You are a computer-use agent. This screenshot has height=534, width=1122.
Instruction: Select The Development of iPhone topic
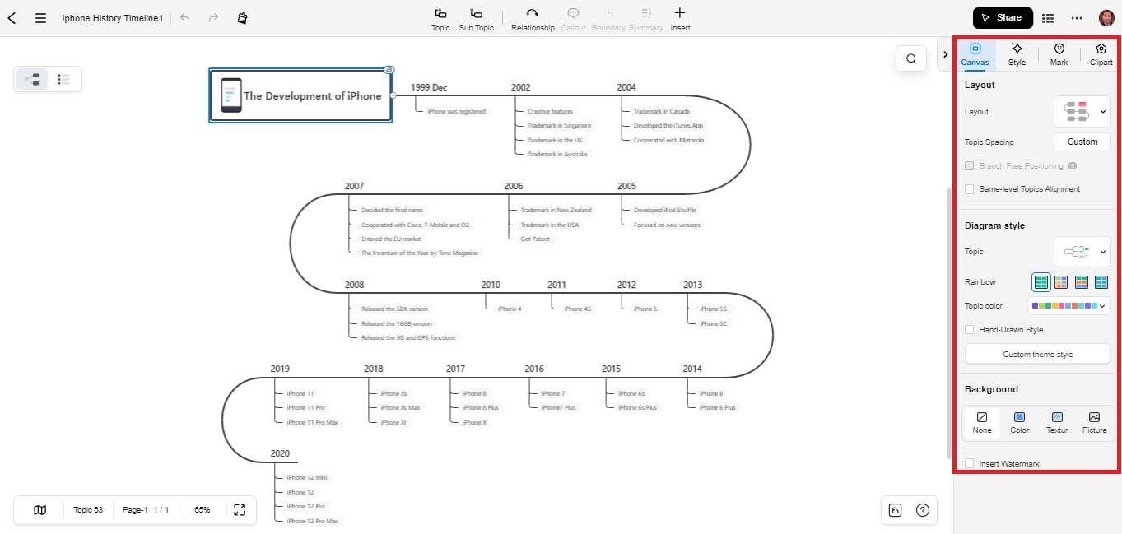click(x=300, y=95)
